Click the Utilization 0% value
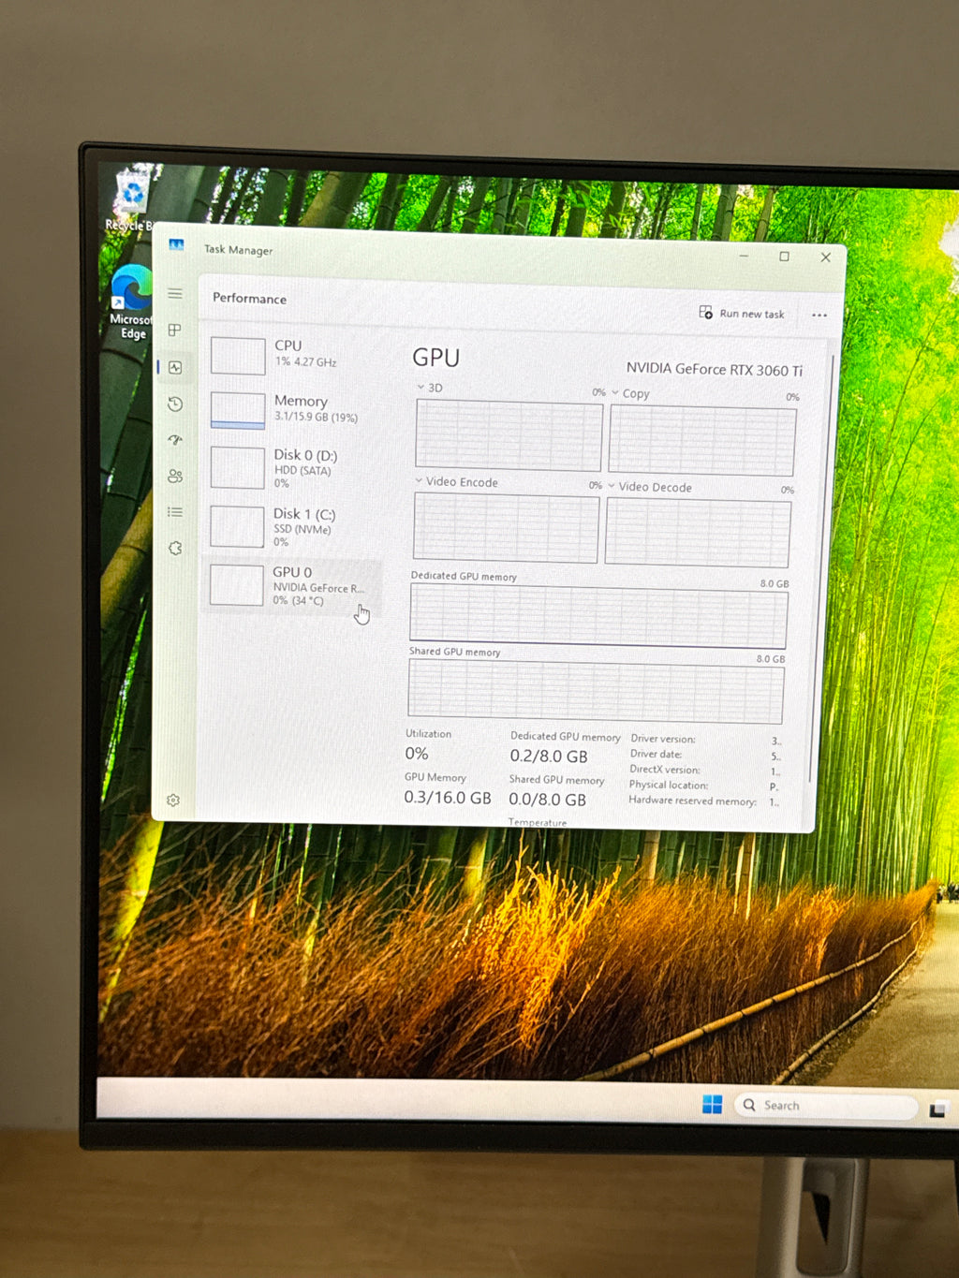The height and width of the screenshot is (1278, 959). [x=417, y=754]
